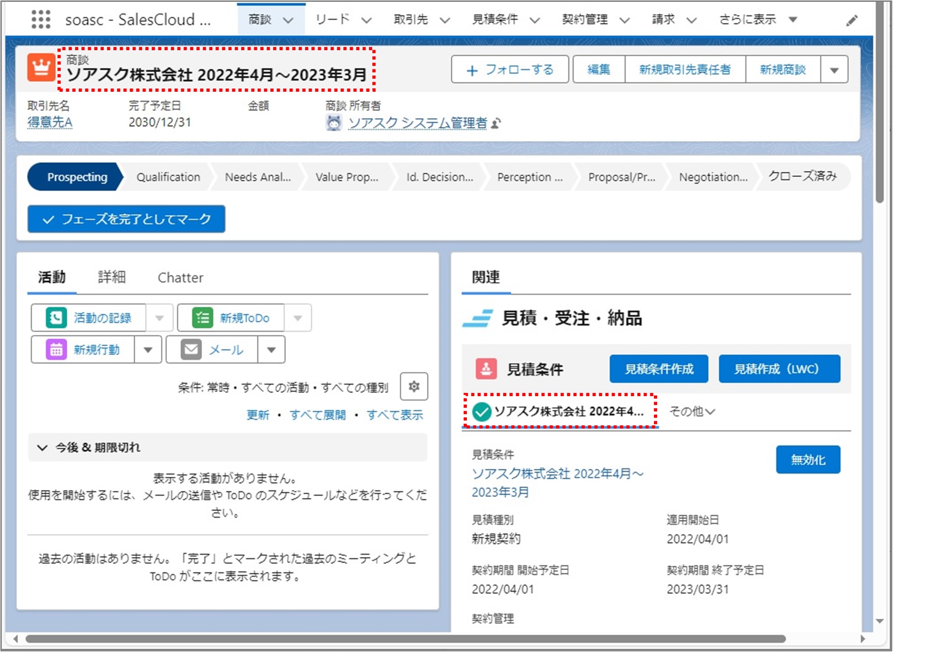
Task: Open 新規ToDo dropdown arrow
Action: 298,318
